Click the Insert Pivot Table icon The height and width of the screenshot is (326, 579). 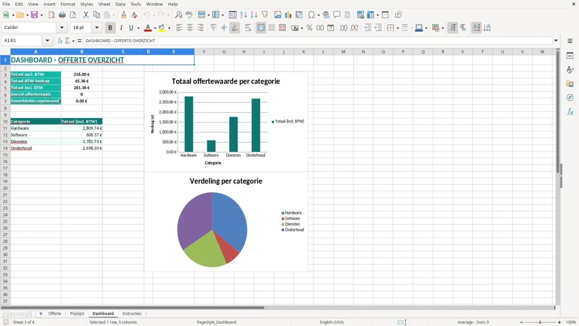tap(299, 15)
